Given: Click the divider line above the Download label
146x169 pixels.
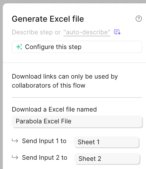Looking at the screenshot, I should pyautogui.click(x=77, y=97).
